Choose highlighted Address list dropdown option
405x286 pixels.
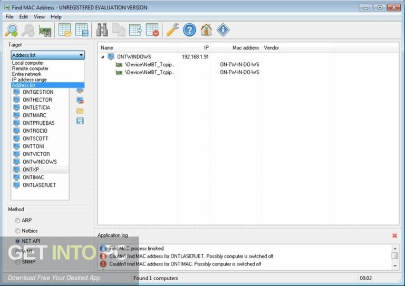[x=47, y=85]
